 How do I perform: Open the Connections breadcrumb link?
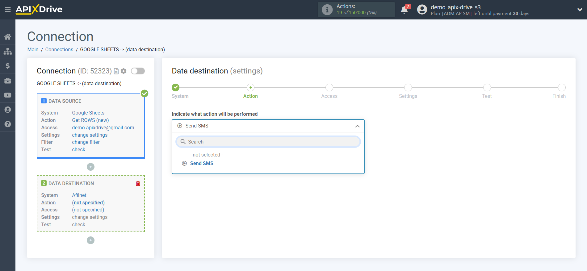tap(59, 49)
